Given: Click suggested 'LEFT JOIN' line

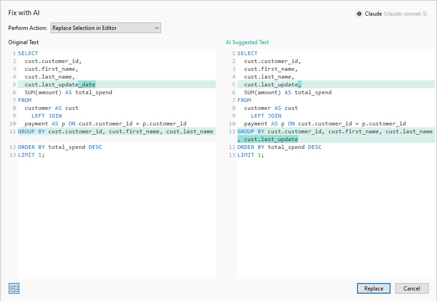Looking at the screenshot, I should 266,116.
